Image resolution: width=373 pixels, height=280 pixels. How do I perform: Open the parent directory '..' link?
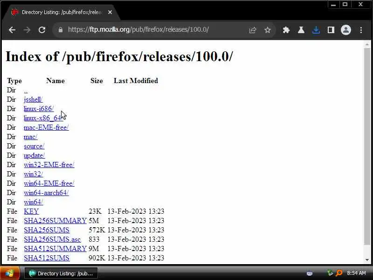(26, 91)
